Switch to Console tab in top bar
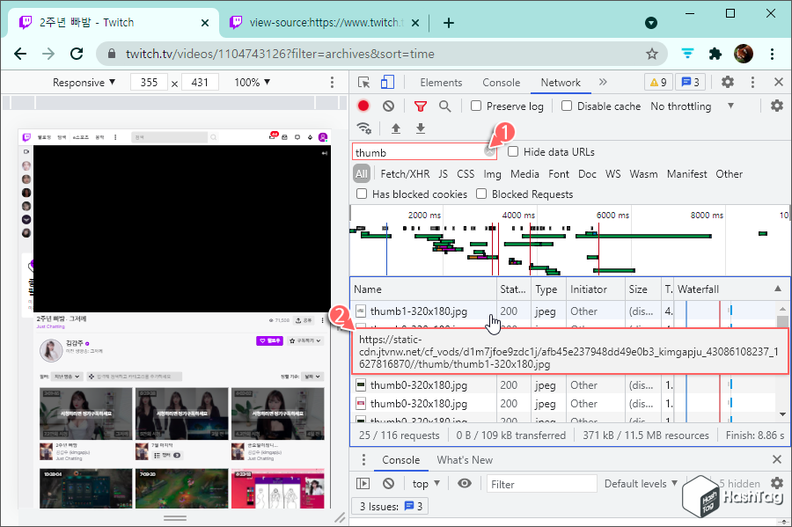Screen dimensions: 792x527 pos(501,83)
